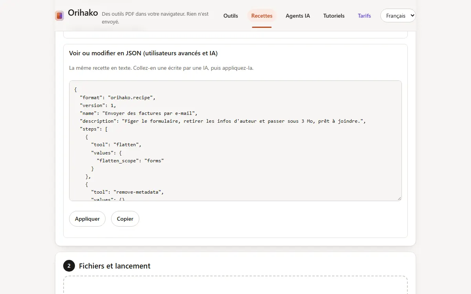Click the "version": 1 line

98,105
